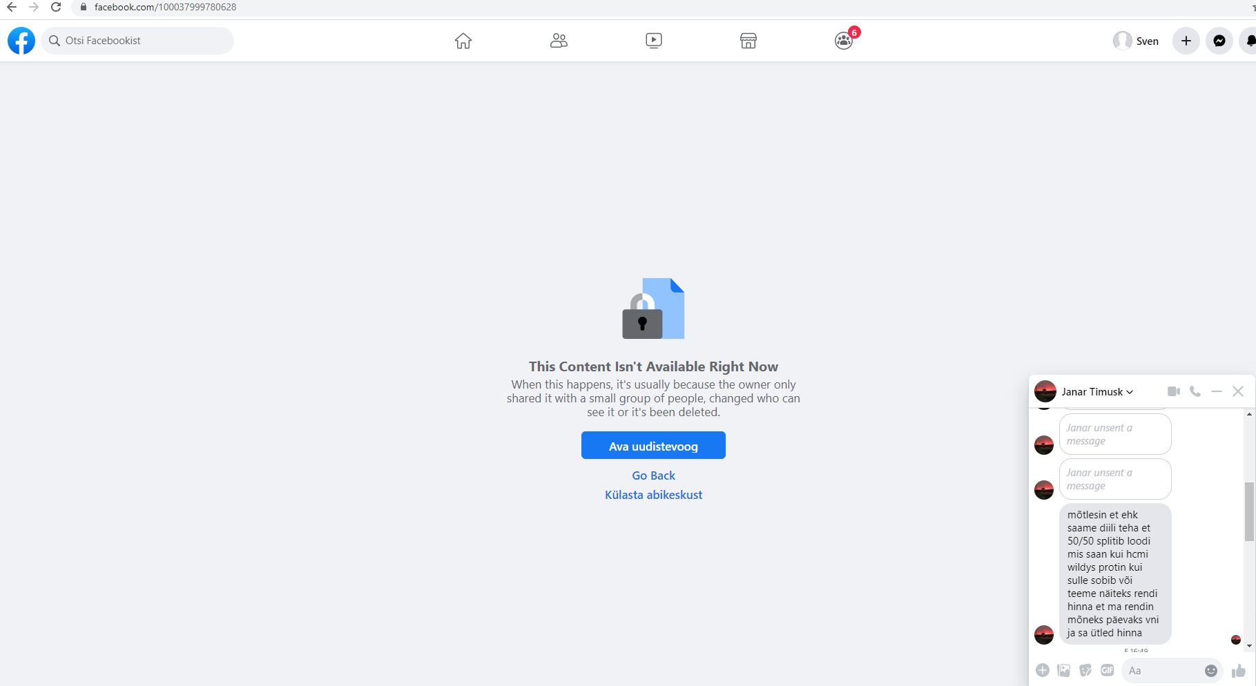The height and width of the screenshot is (686, 1256).
Task: Focus the Otsi Facebookist search field
Action: pyautogui.click(x=137, y=41)
